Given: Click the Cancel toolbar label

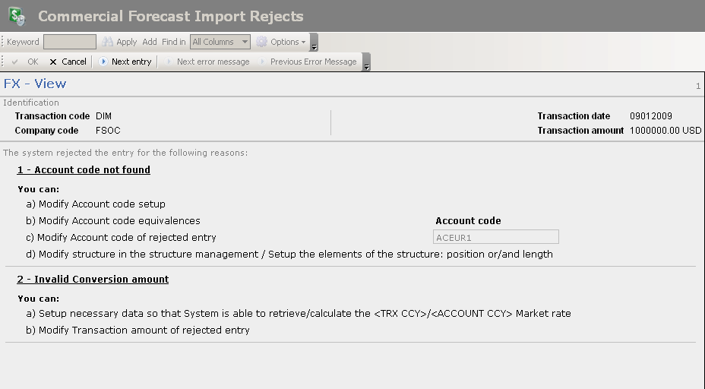Looking at the screenshot, I should tap(74, 62).
